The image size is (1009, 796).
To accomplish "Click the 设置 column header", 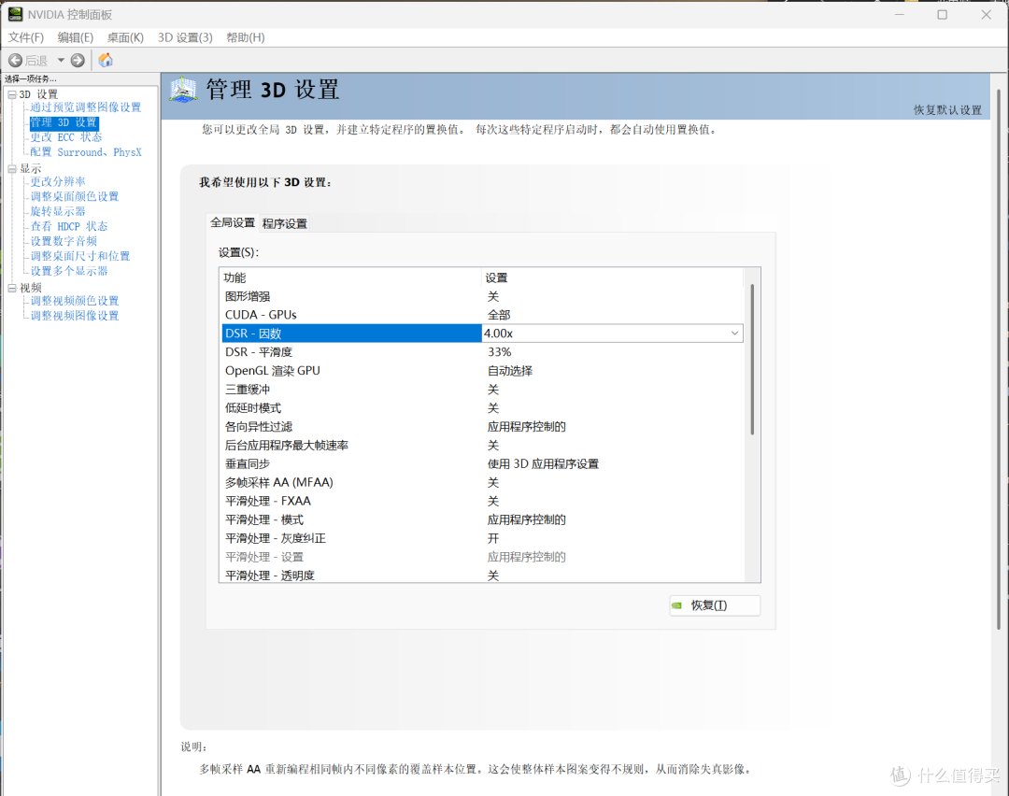I will click(612, 278).
